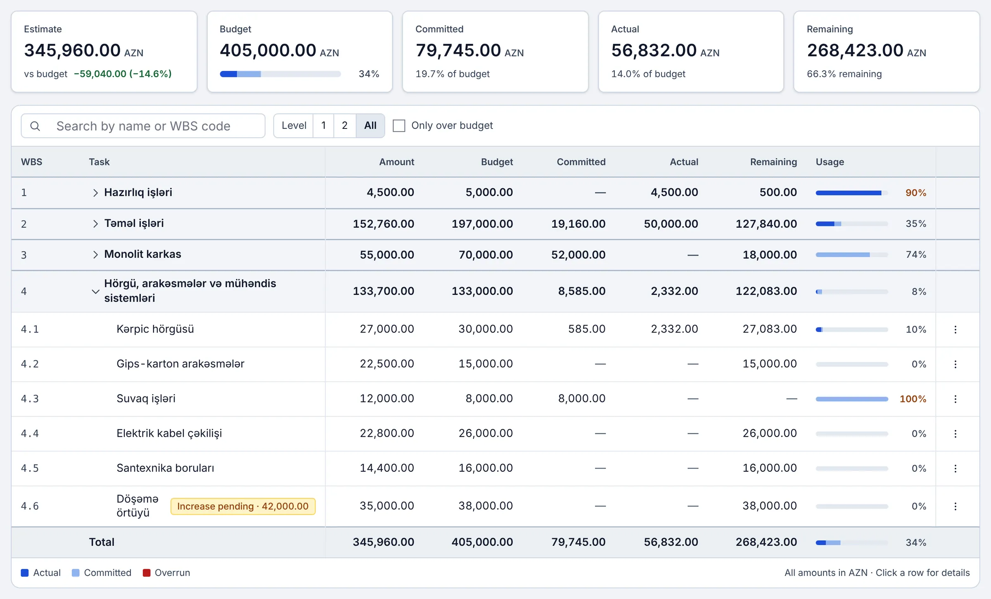Focus the Search by name or WBS code field

pyautogui.click(x=143, y=126)
